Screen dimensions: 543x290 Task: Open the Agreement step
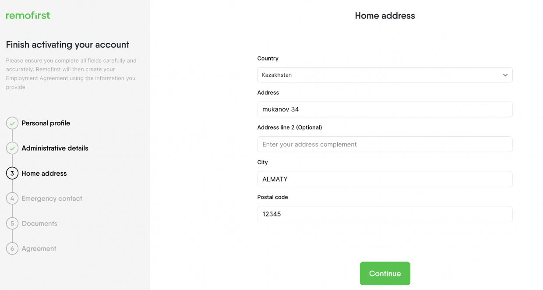(x=39, y=248)
